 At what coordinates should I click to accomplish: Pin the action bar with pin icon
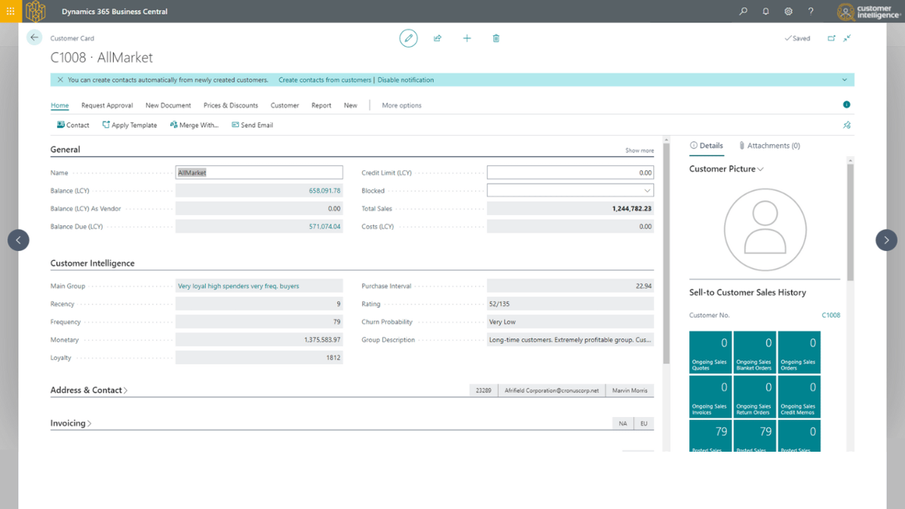click(846, 125)
